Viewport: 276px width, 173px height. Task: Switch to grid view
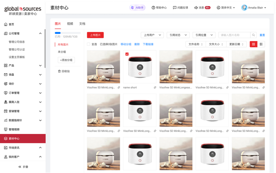coord(254,44)
